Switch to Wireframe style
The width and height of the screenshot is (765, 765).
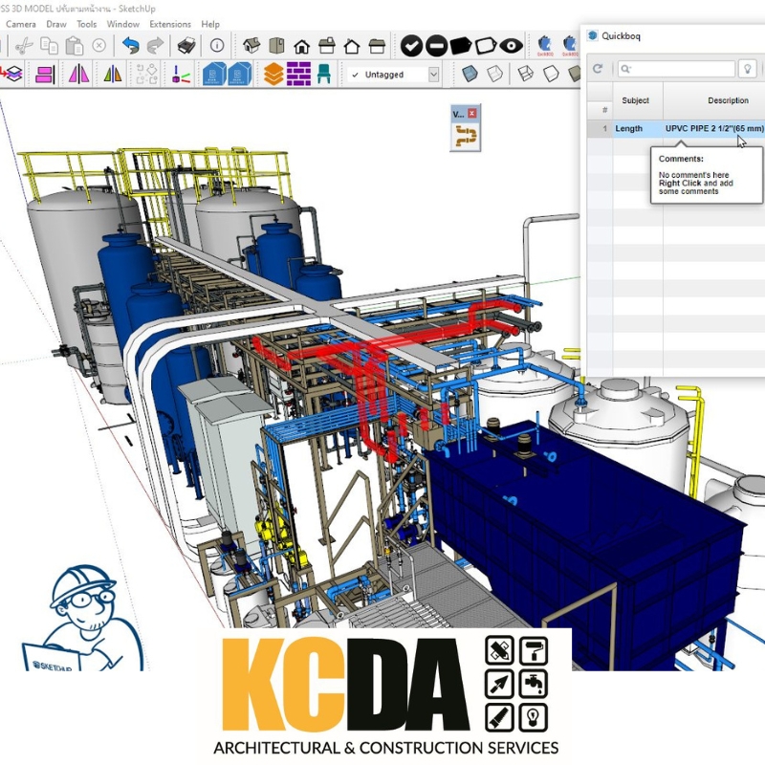click(525, 74)
